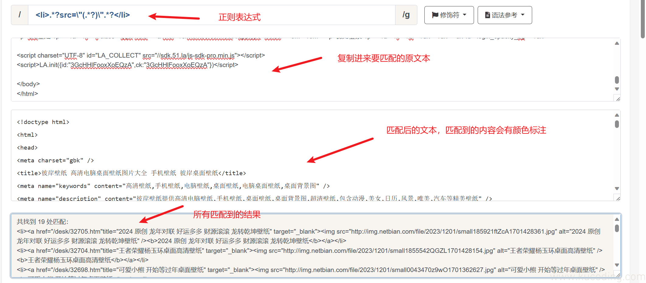Click resize handle of source text area

[x=618, y=99]
